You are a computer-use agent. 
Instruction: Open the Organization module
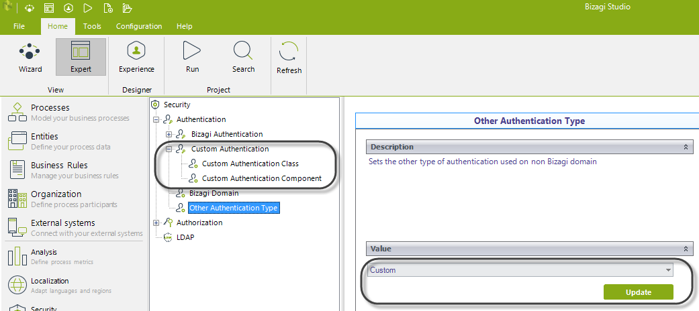pos(74,199)
